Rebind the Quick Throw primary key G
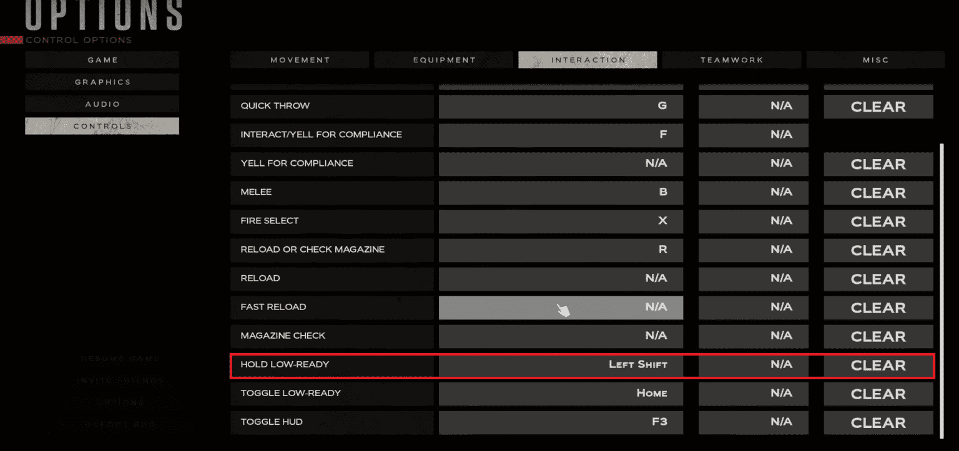Image resolution: width=959 pixels, height=451 pixels. pyautogui.click(x=561, y=106)
